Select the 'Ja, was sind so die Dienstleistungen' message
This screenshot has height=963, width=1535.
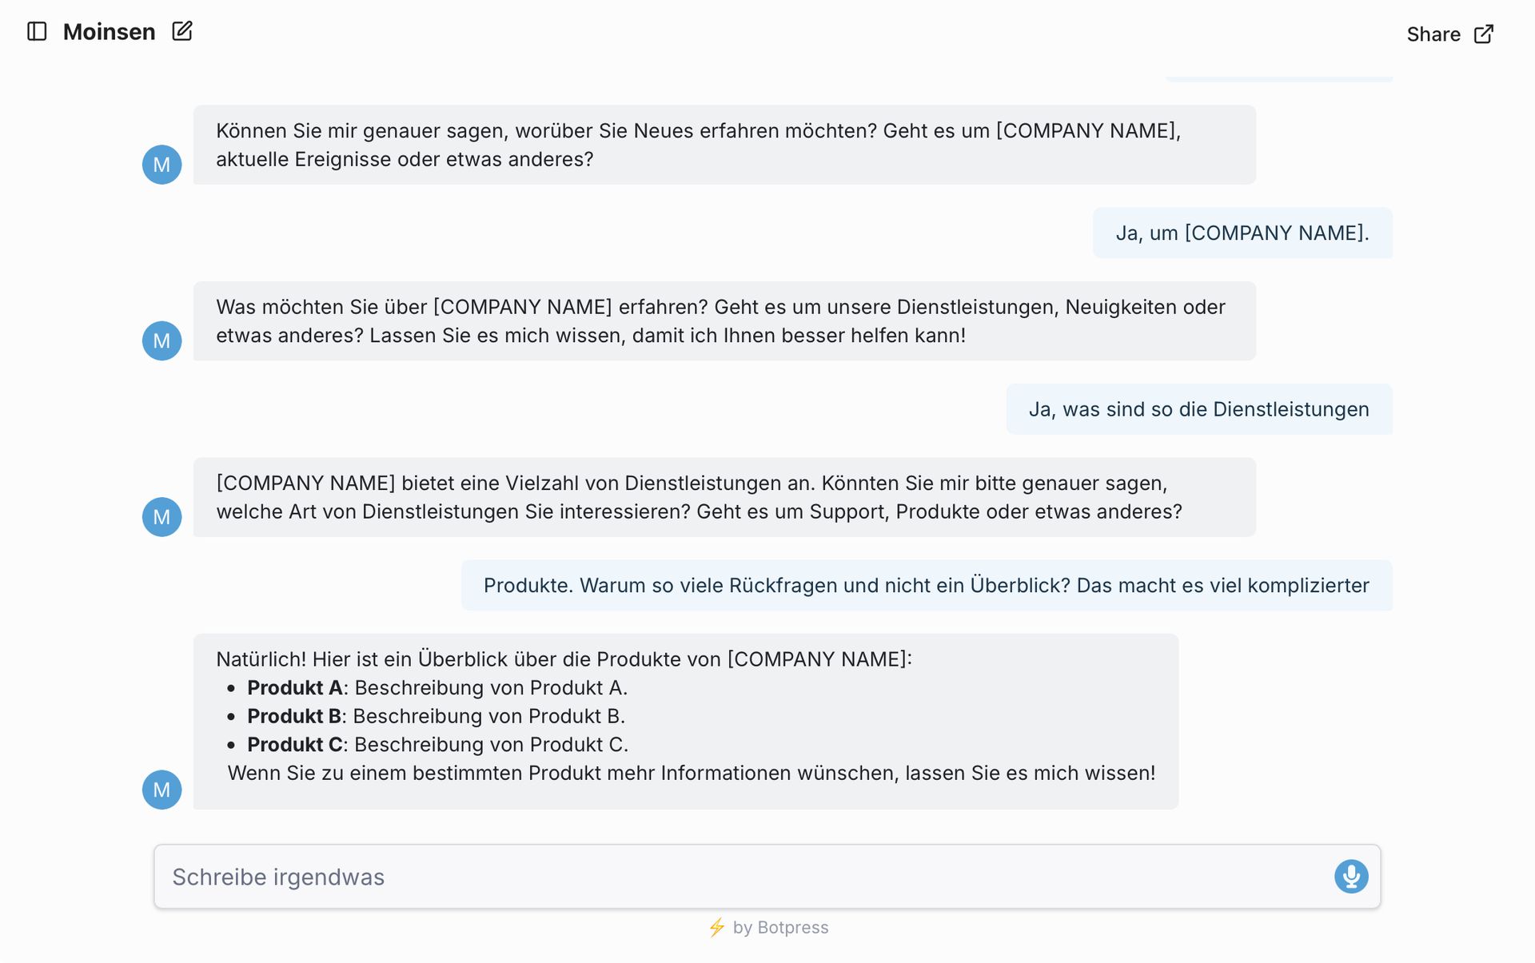1198,409
